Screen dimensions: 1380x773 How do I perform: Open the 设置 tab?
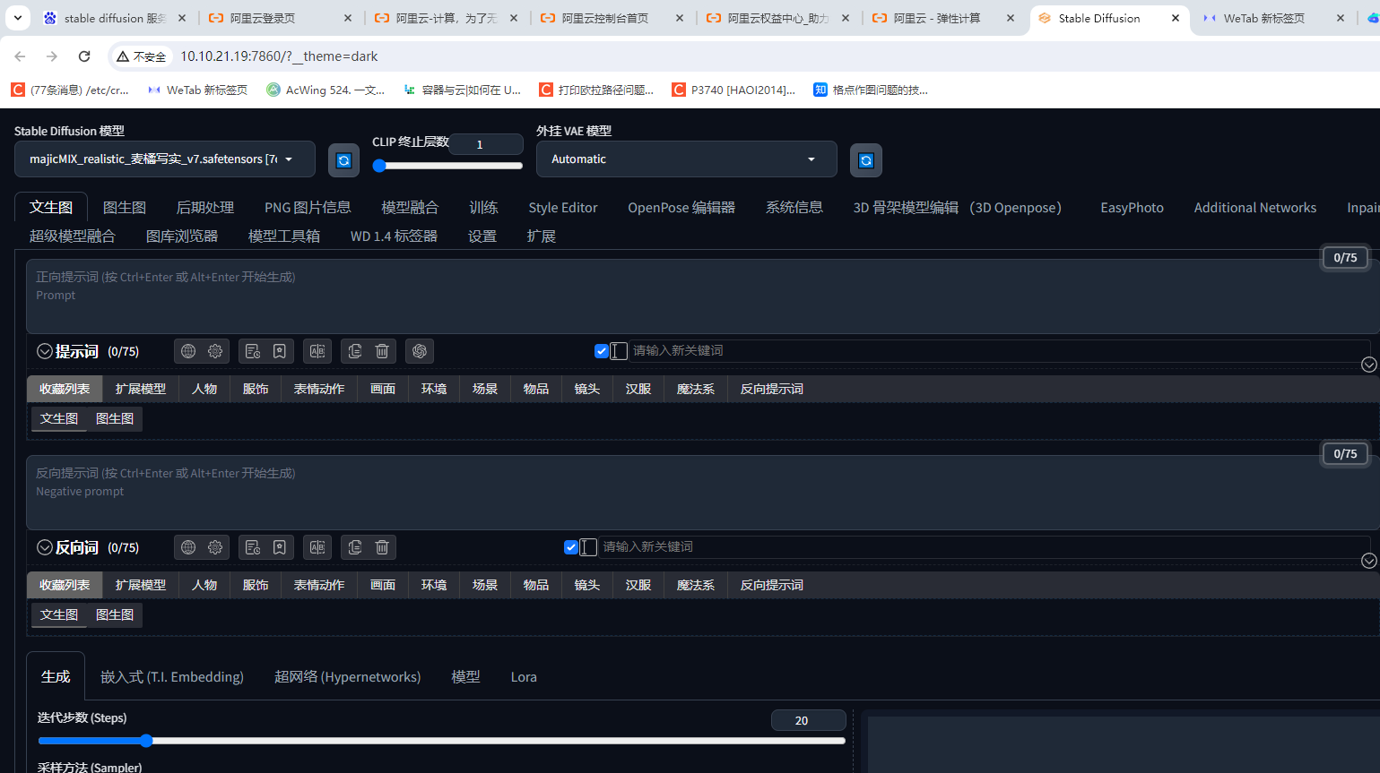click(x=482, y=236)
